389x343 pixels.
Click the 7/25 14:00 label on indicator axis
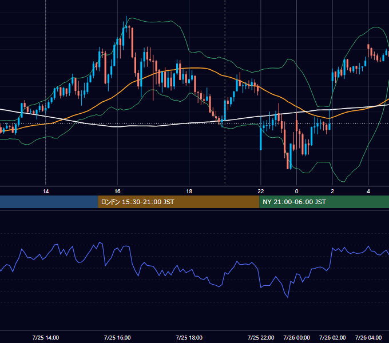(x=46, y=337)
